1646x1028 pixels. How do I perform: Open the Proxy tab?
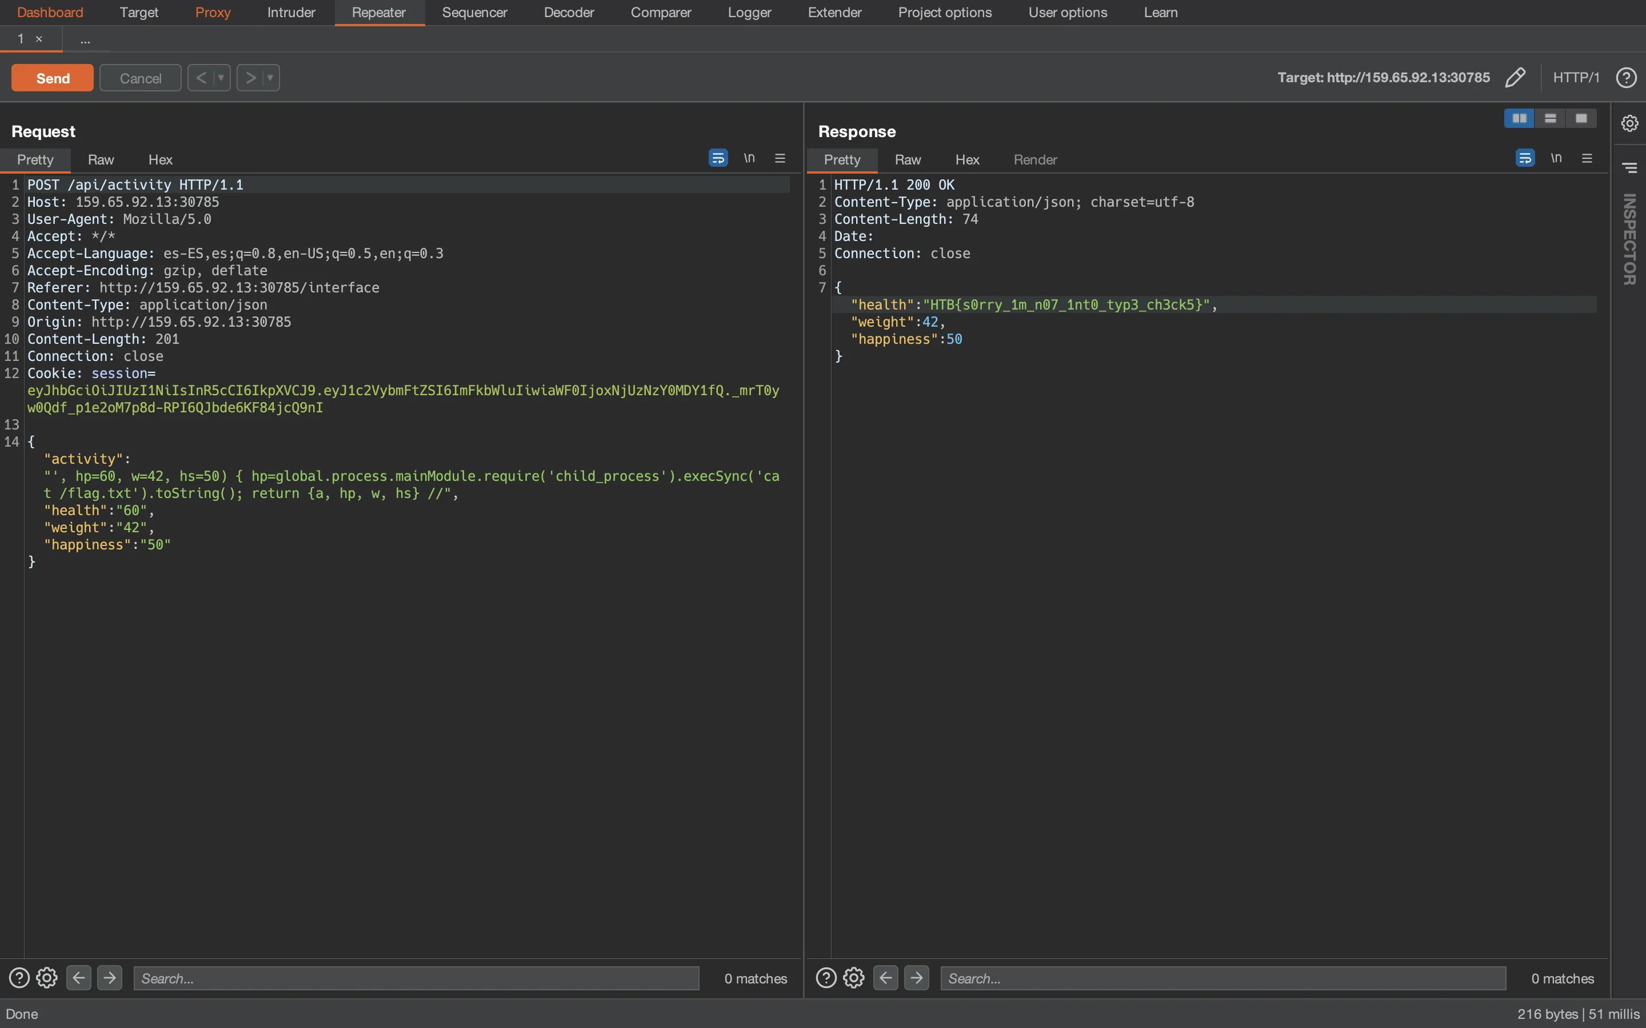pyautogui.click(x=213, y=12)
